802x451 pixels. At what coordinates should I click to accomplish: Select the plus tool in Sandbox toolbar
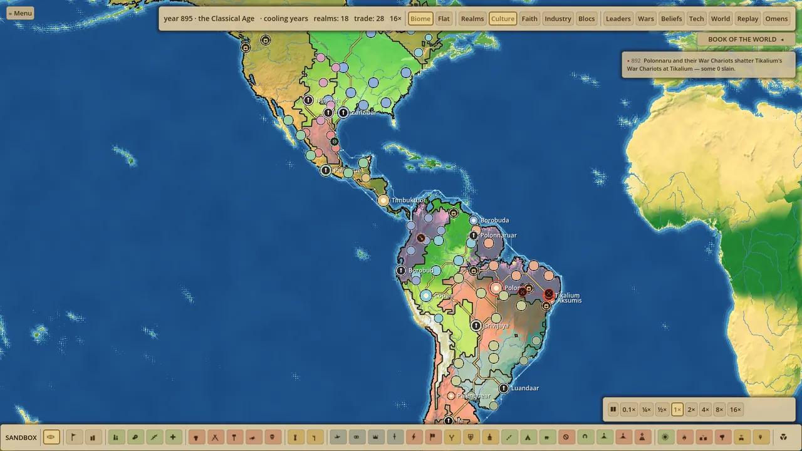[x=173, y=437]
